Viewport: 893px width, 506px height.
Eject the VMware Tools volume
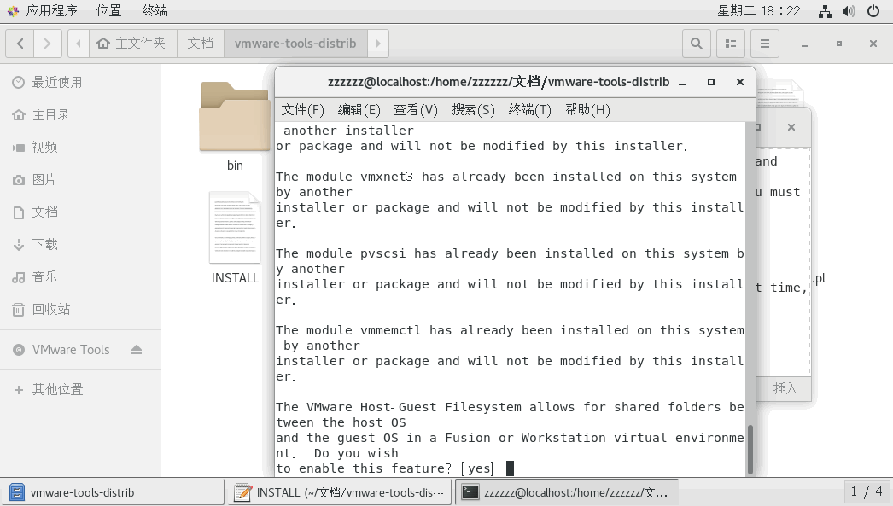pyautogui.click(x=136, y=350)
